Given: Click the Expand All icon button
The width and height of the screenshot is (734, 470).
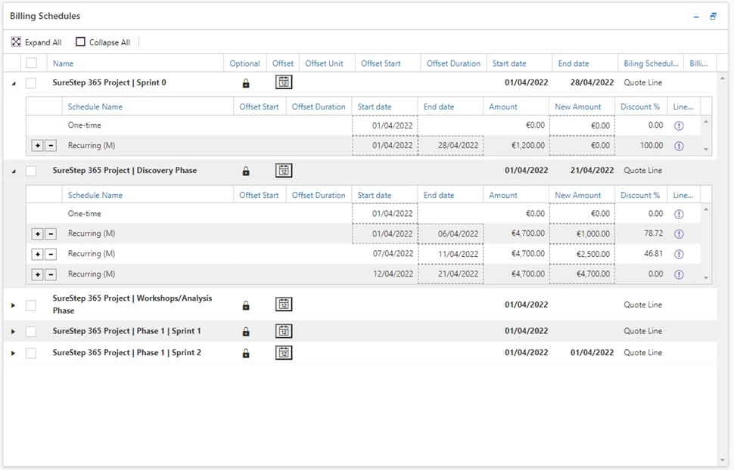Looking at the screenshot, I should [x=16, y=42].
